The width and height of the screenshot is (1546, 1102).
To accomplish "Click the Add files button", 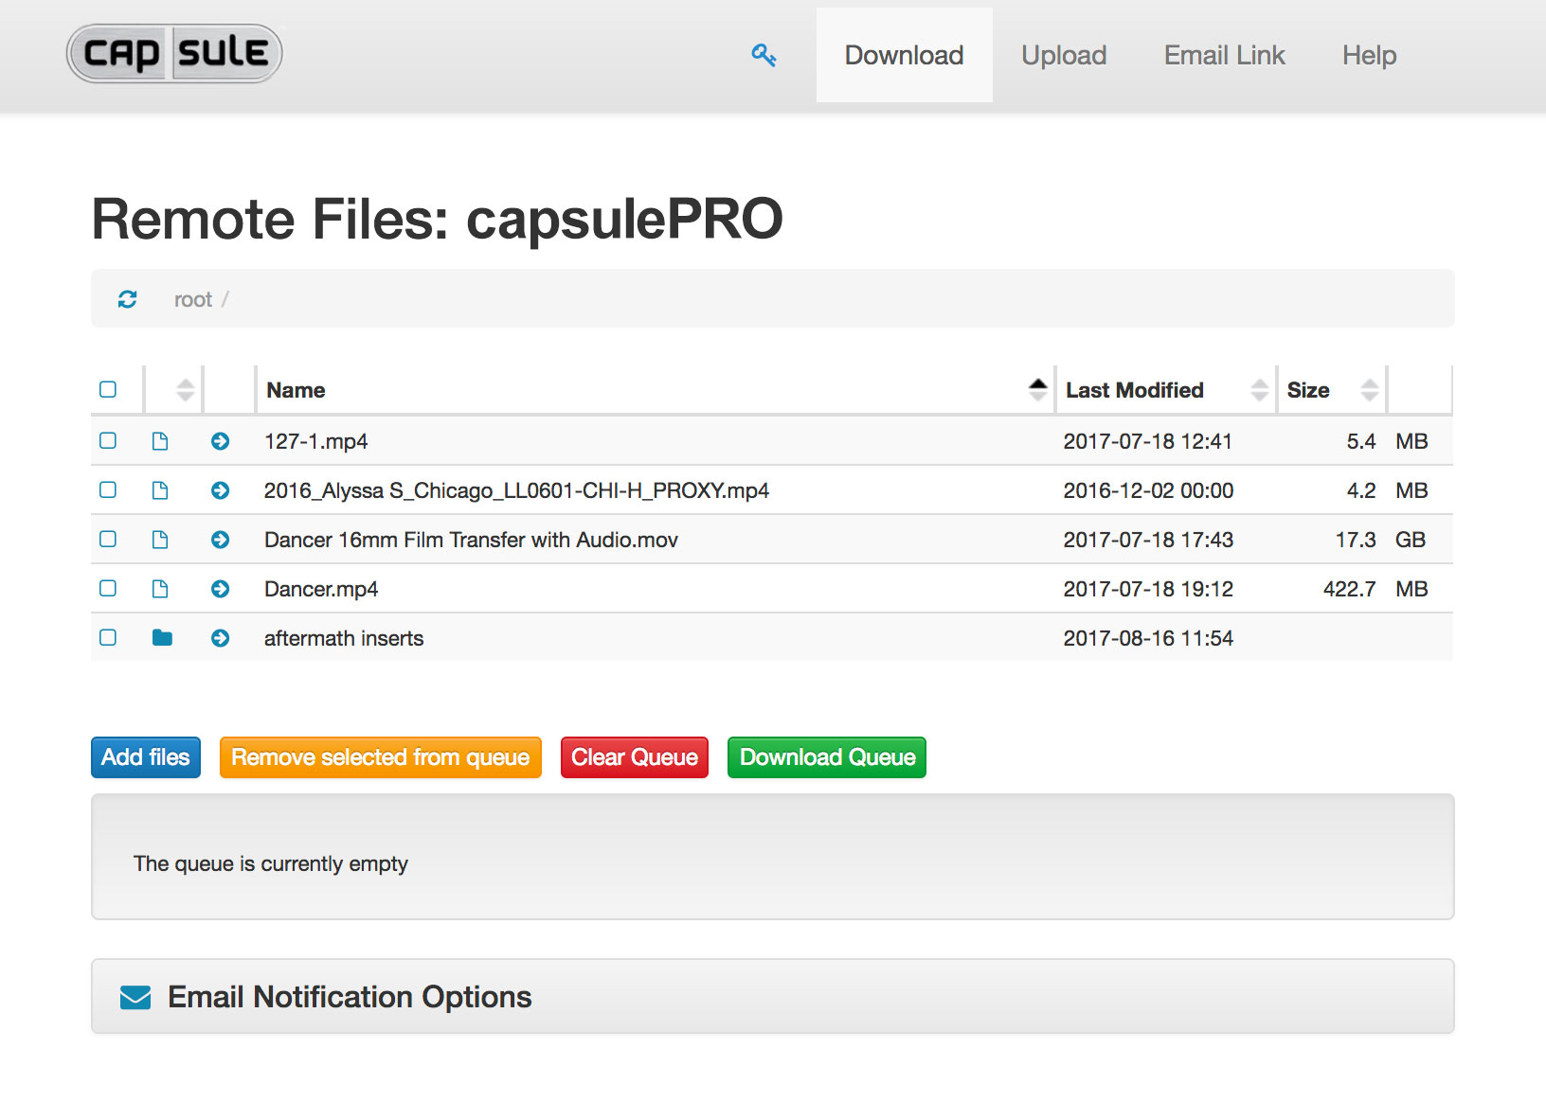I will [146, 757].
